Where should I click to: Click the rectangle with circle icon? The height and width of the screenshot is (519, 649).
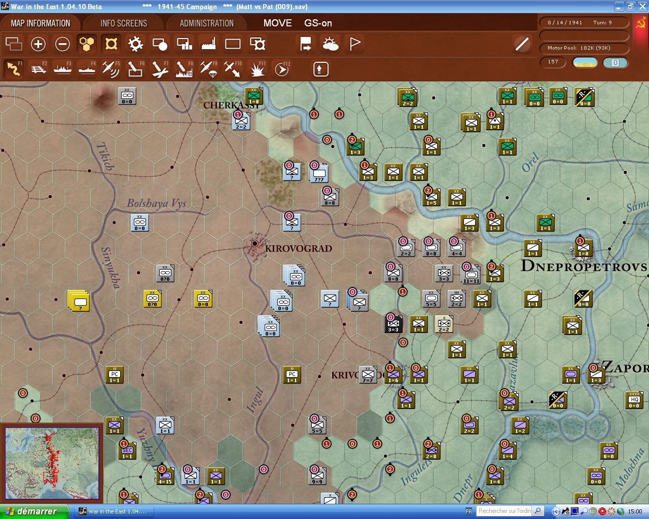(160, 44)
